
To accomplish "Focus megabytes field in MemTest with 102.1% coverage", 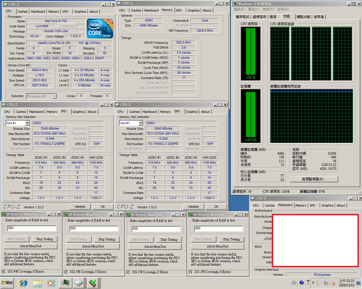I will coord(156,229).
